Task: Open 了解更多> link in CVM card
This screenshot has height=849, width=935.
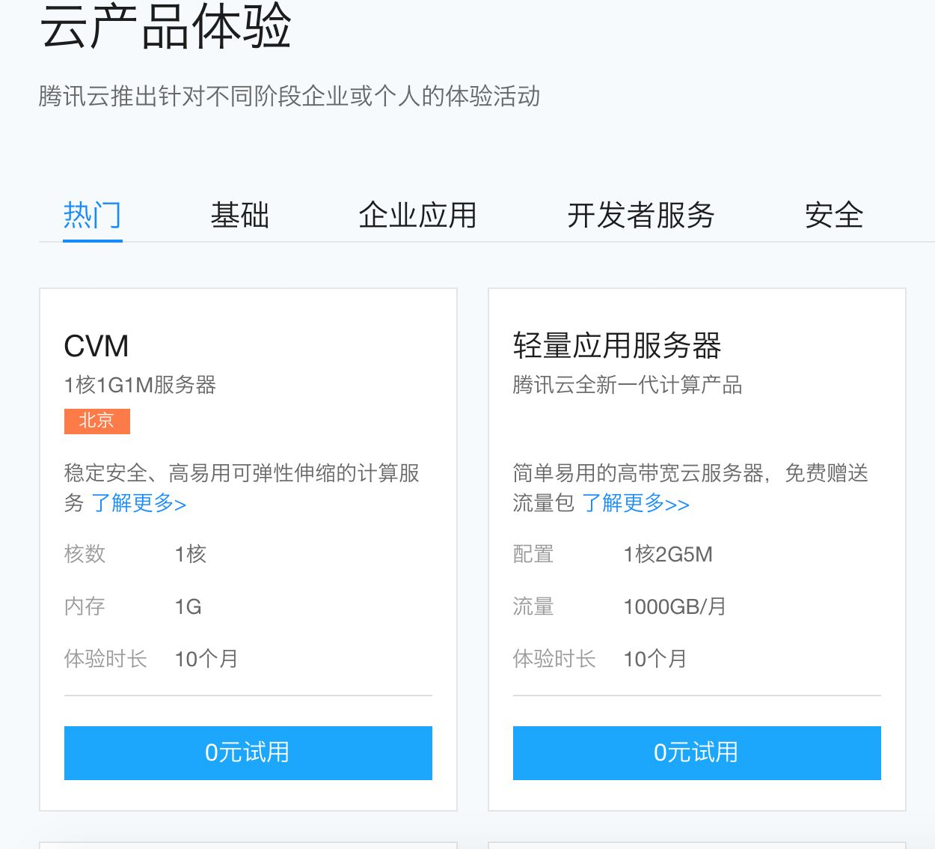Action: click(x=139, y=503)
